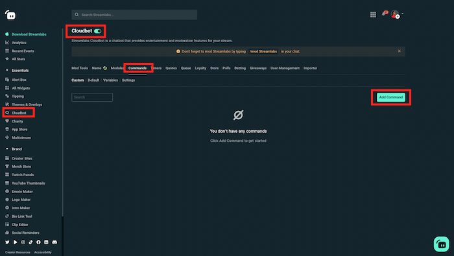Switch to the Quotes tab

[171, 68]
